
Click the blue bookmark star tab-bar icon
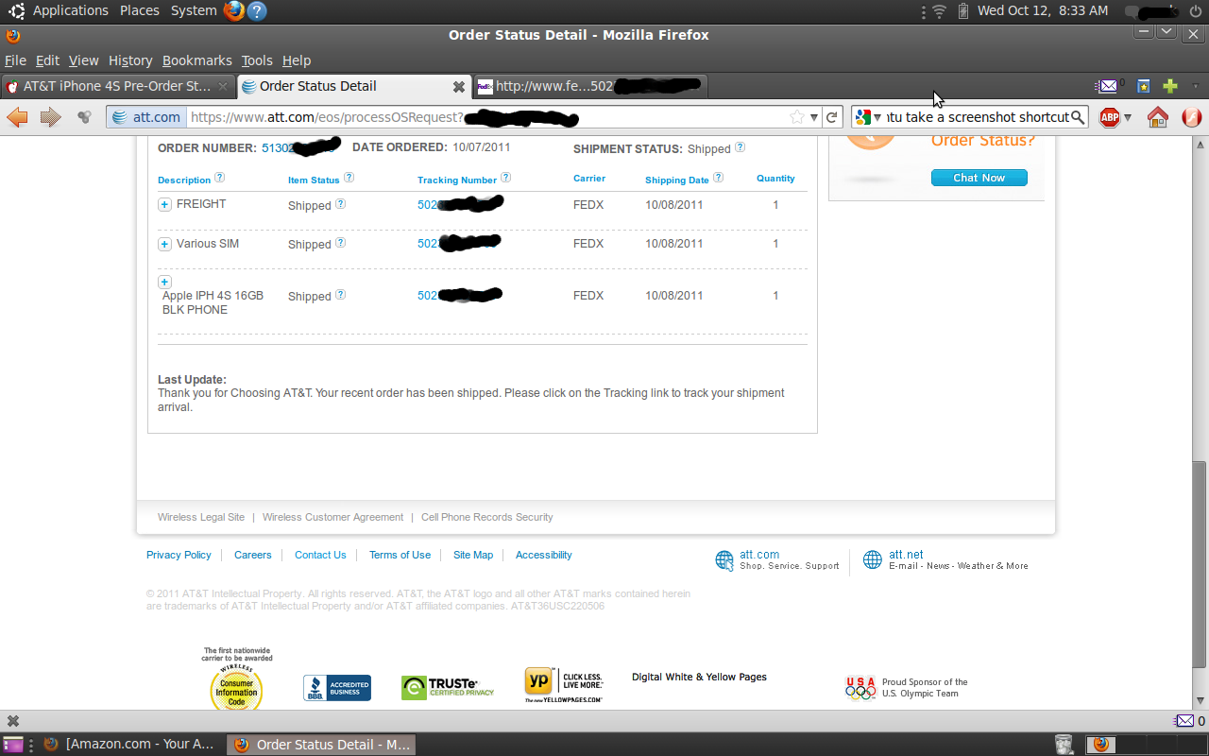coord(1143,86)
